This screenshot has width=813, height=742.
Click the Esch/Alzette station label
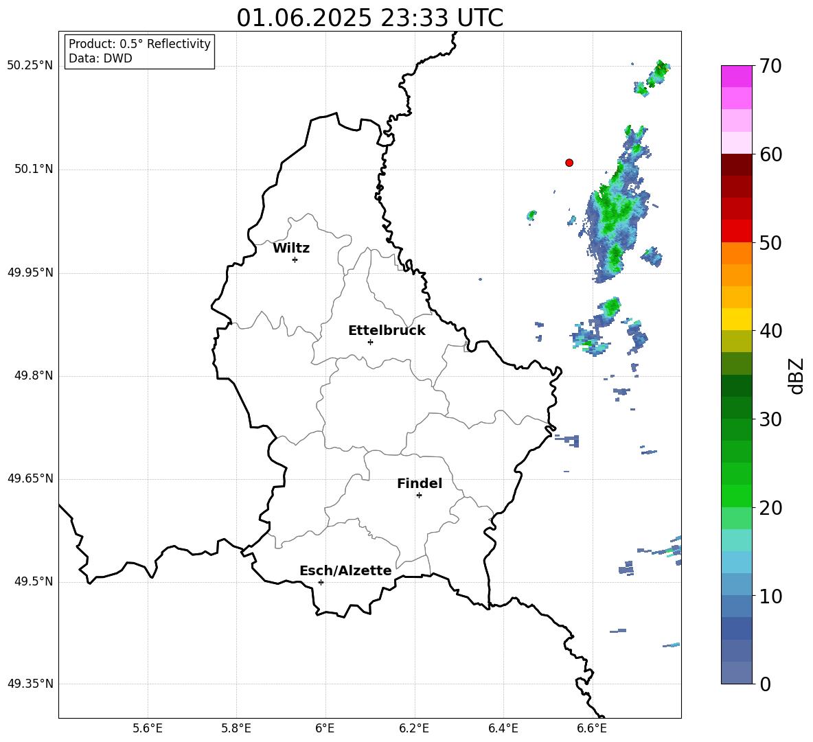coord(345,570)
